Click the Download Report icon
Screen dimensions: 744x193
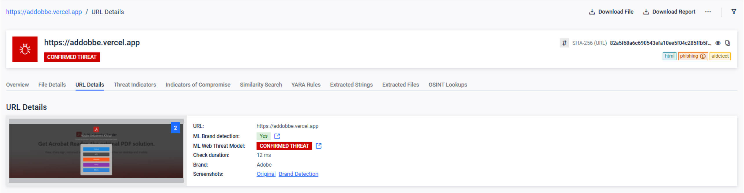[x=646, y=12]
